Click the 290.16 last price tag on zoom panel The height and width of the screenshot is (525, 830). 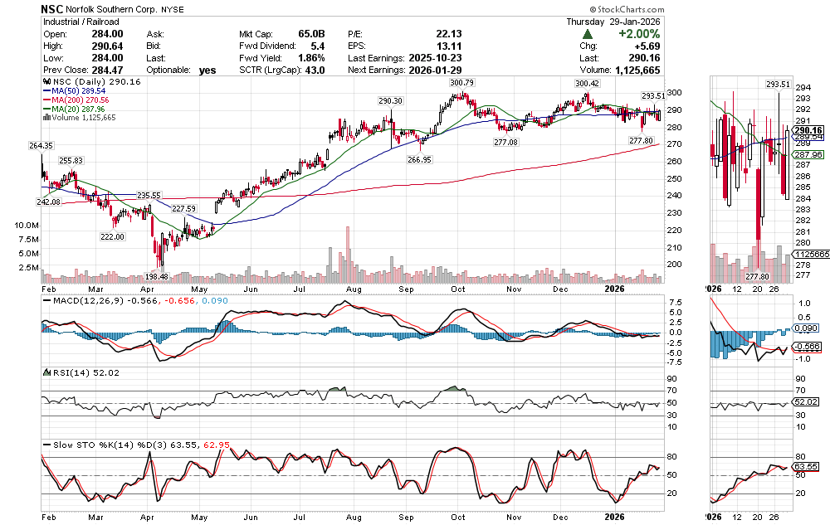tap(807, 130)
